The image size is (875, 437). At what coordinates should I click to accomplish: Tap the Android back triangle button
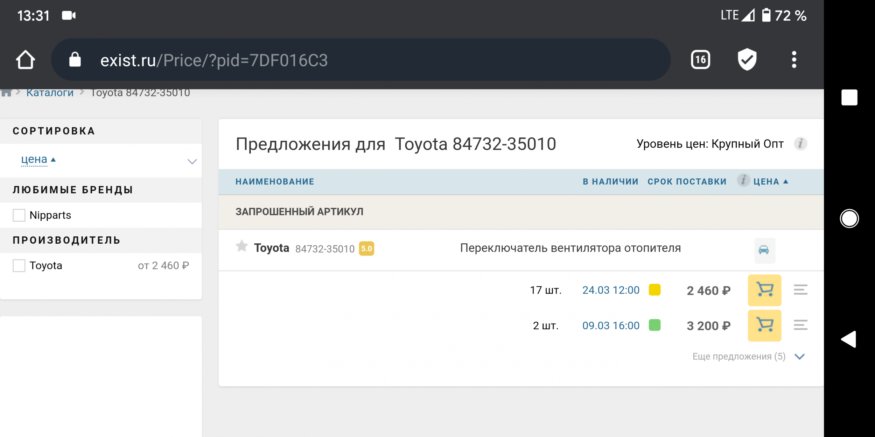pyautogui.click(x=849, y=339)
